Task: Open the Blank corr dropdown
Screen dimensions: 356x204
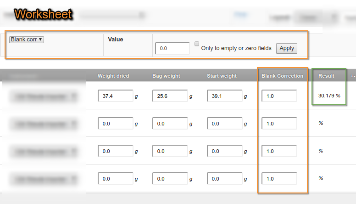Action: point(27,40)
